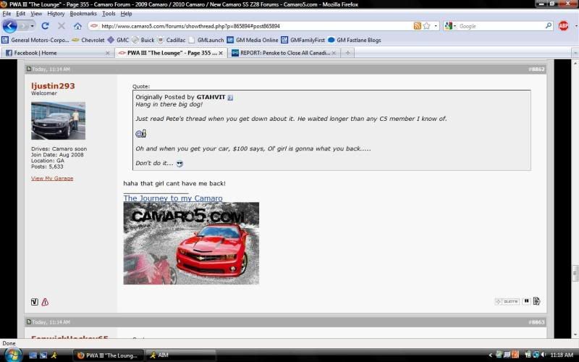Go to the home page icon

click(x=77, y=26)
